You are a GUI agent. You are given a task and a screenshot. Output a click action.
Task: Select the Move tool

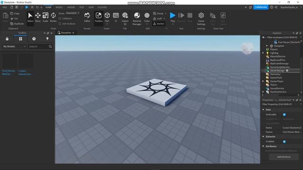click(38, 17)
